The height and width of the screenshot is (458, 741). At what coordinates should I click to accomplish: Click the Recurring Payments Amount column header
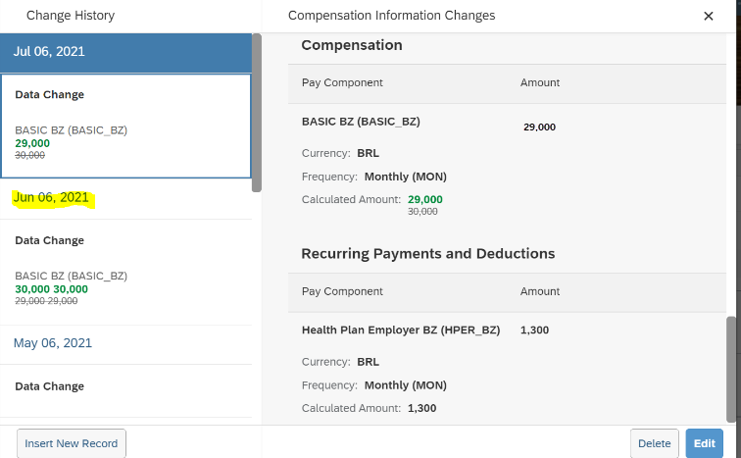[x=540, y=291]
